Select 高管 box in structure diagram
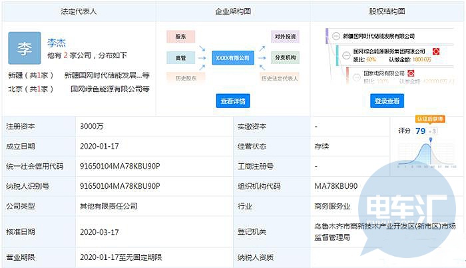 tap(180, 58)
